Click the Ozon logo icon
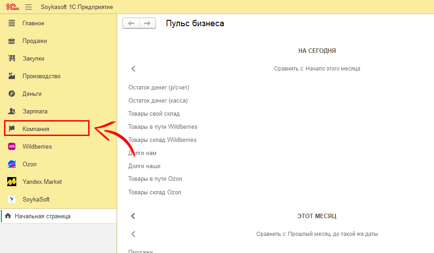 pyautogui.click(x=12, y=164)
